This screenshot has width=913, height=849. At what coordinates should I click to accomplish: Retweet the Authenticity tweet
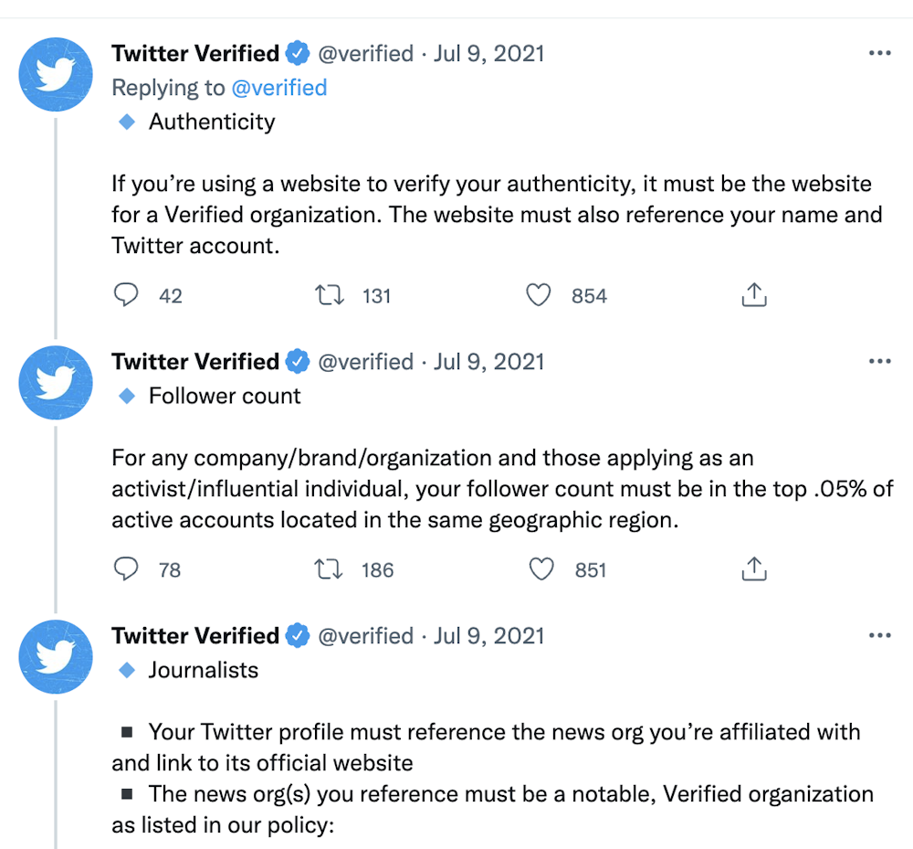(329, 295)
